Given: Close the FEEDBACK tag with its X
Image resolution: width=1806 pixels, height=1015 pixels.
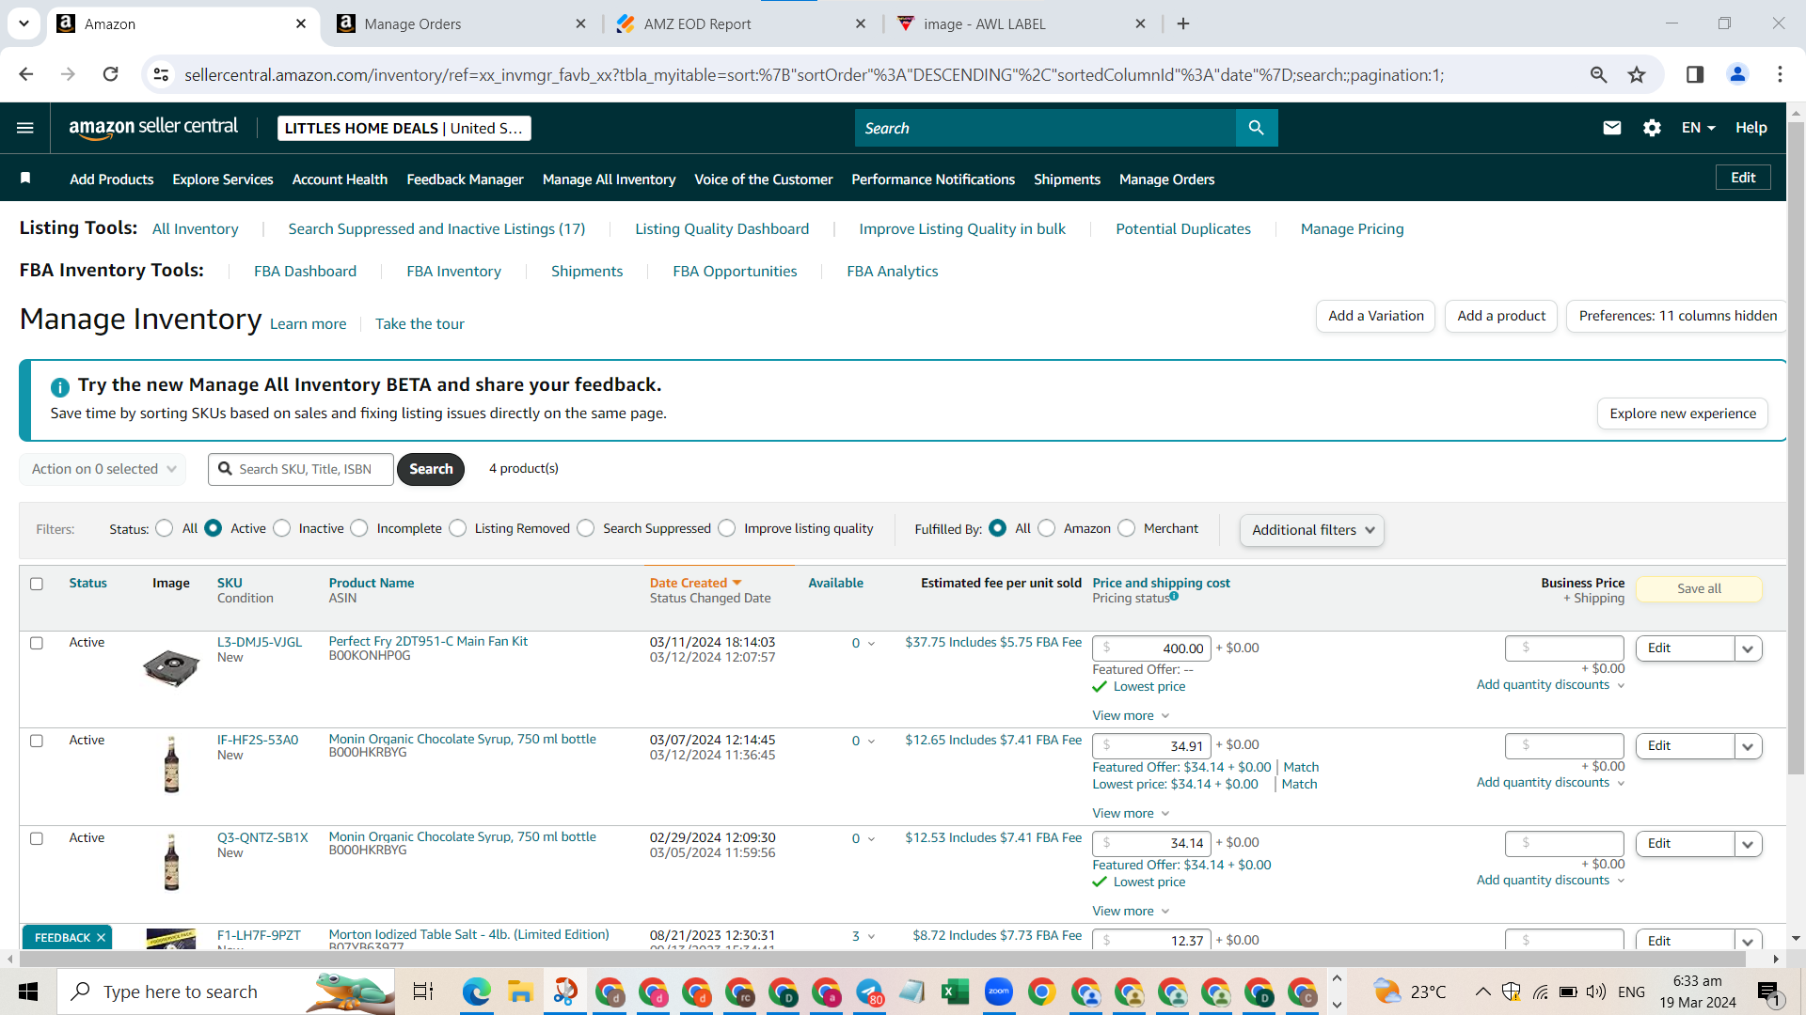Looking at the screenshot, I should (101, 938).
